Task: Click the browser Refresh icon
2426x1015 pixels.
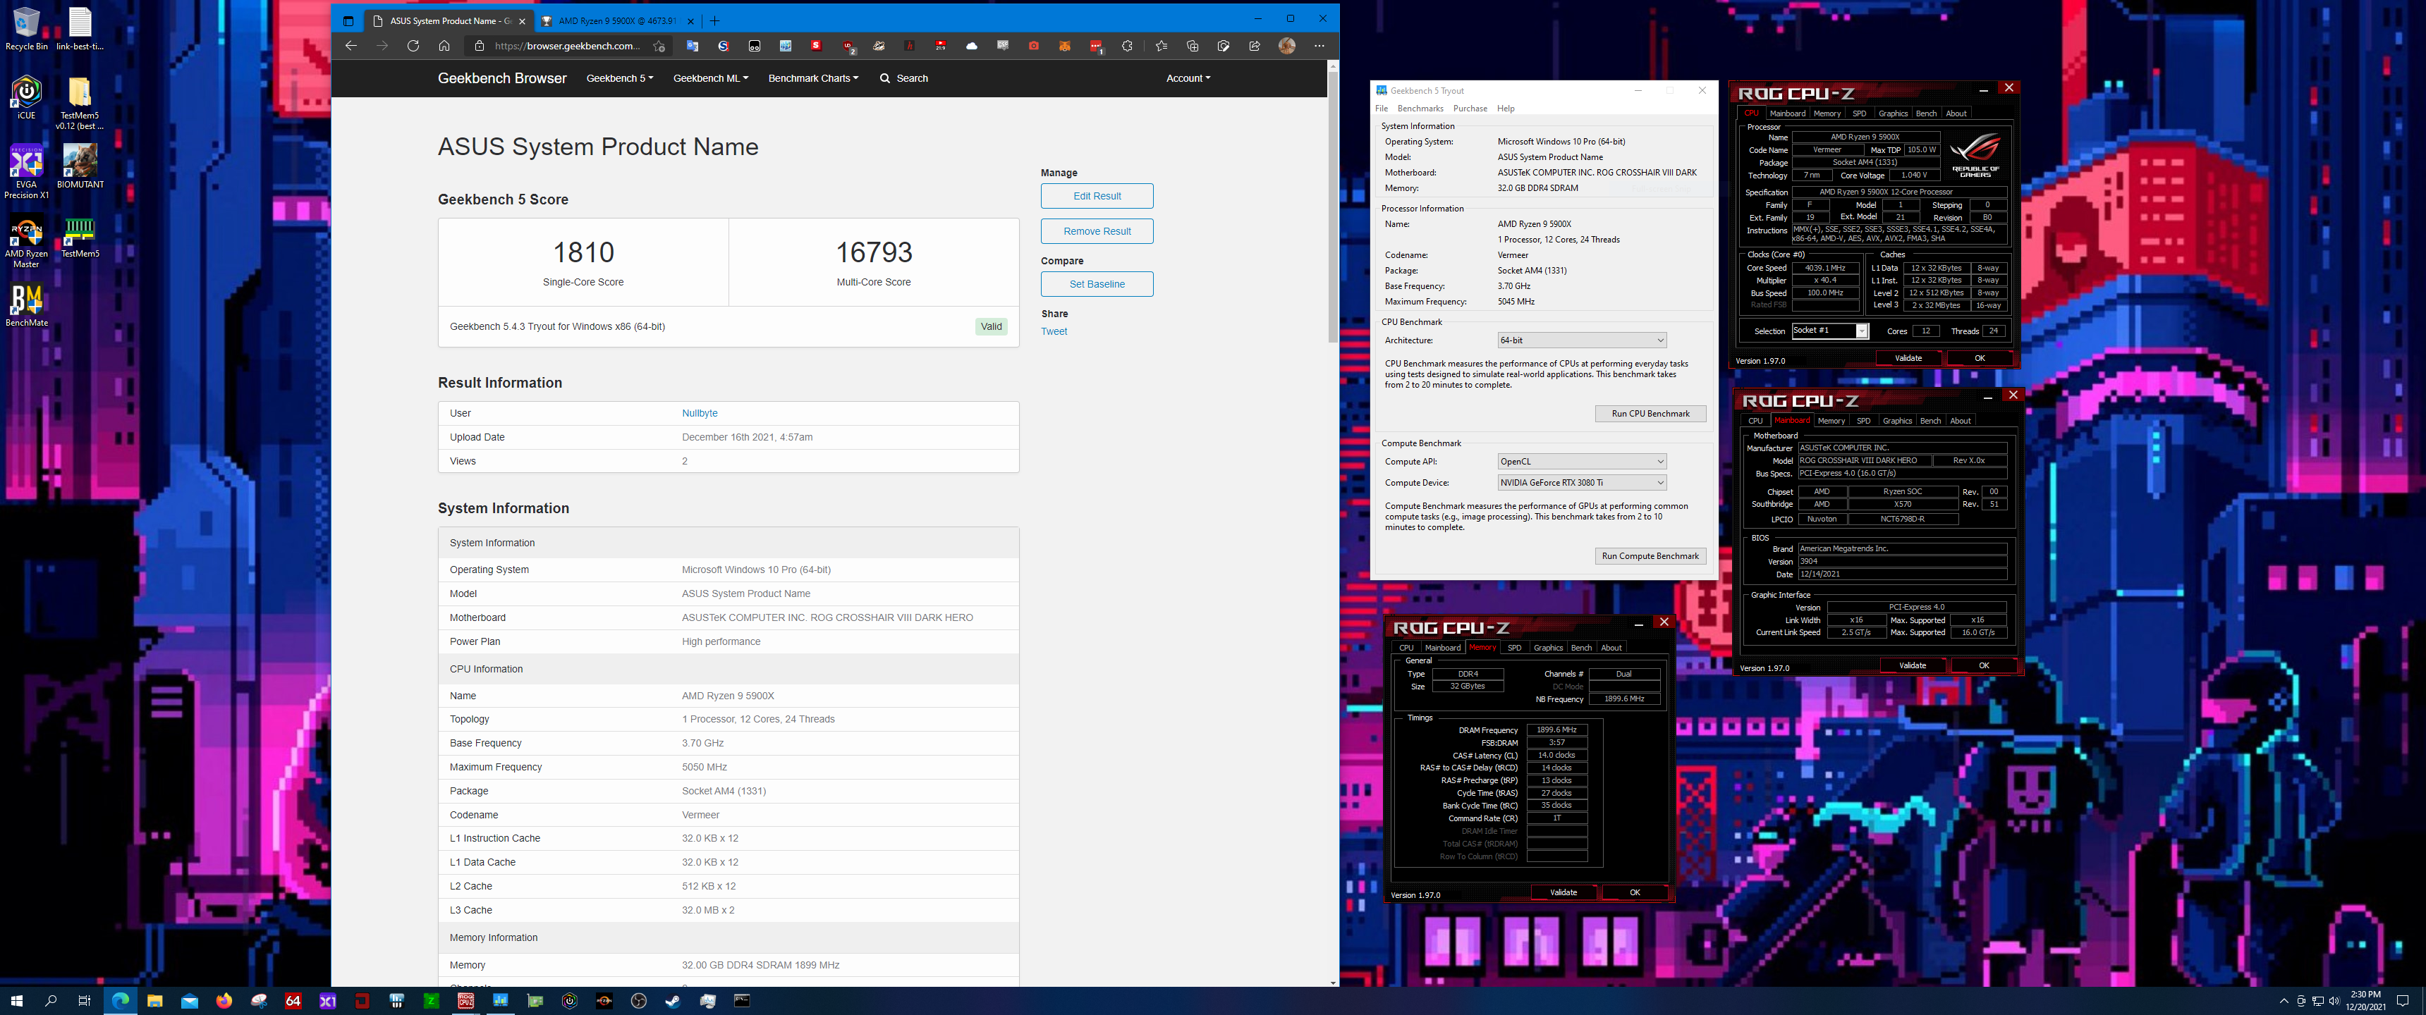Action: [413, 45]
